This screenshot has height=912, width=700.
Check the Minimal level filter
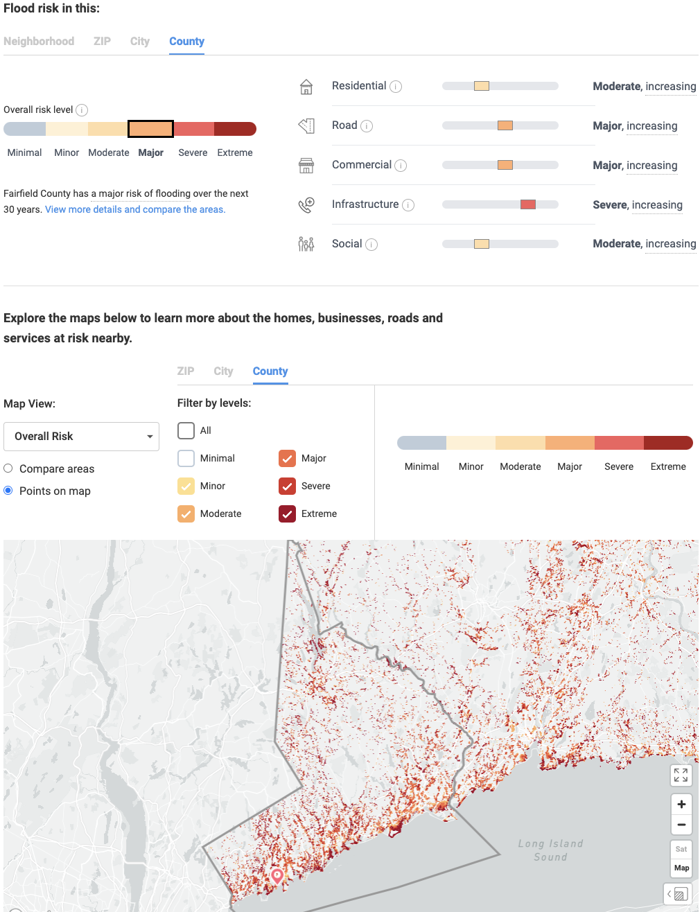click(186, 458)
